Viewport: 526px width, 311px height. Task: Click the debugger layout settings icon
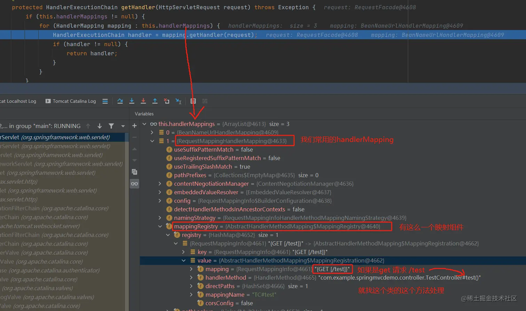[x=204, y=101]
